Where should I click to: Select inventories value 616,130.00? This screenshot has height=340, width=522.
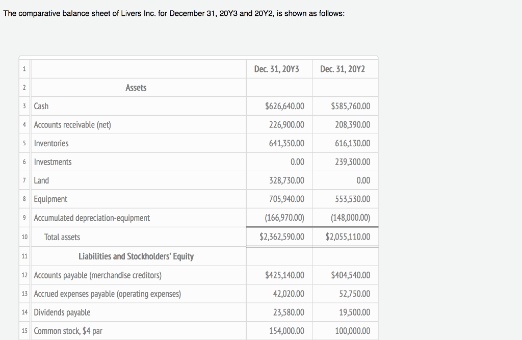coord(353,144)
